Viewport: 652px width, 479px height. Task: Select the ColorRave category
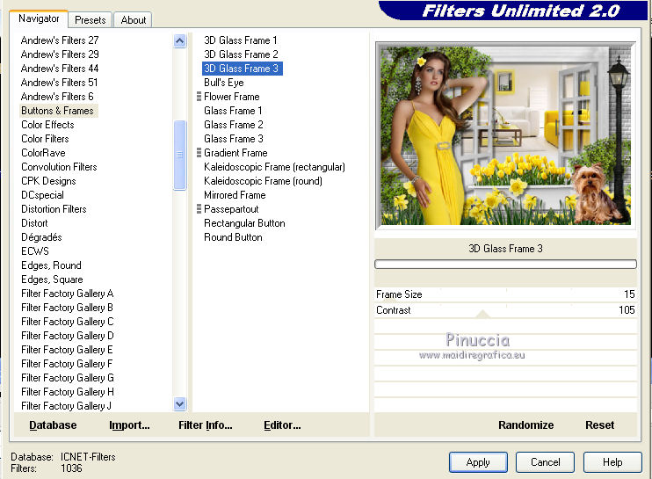point(43,153)
